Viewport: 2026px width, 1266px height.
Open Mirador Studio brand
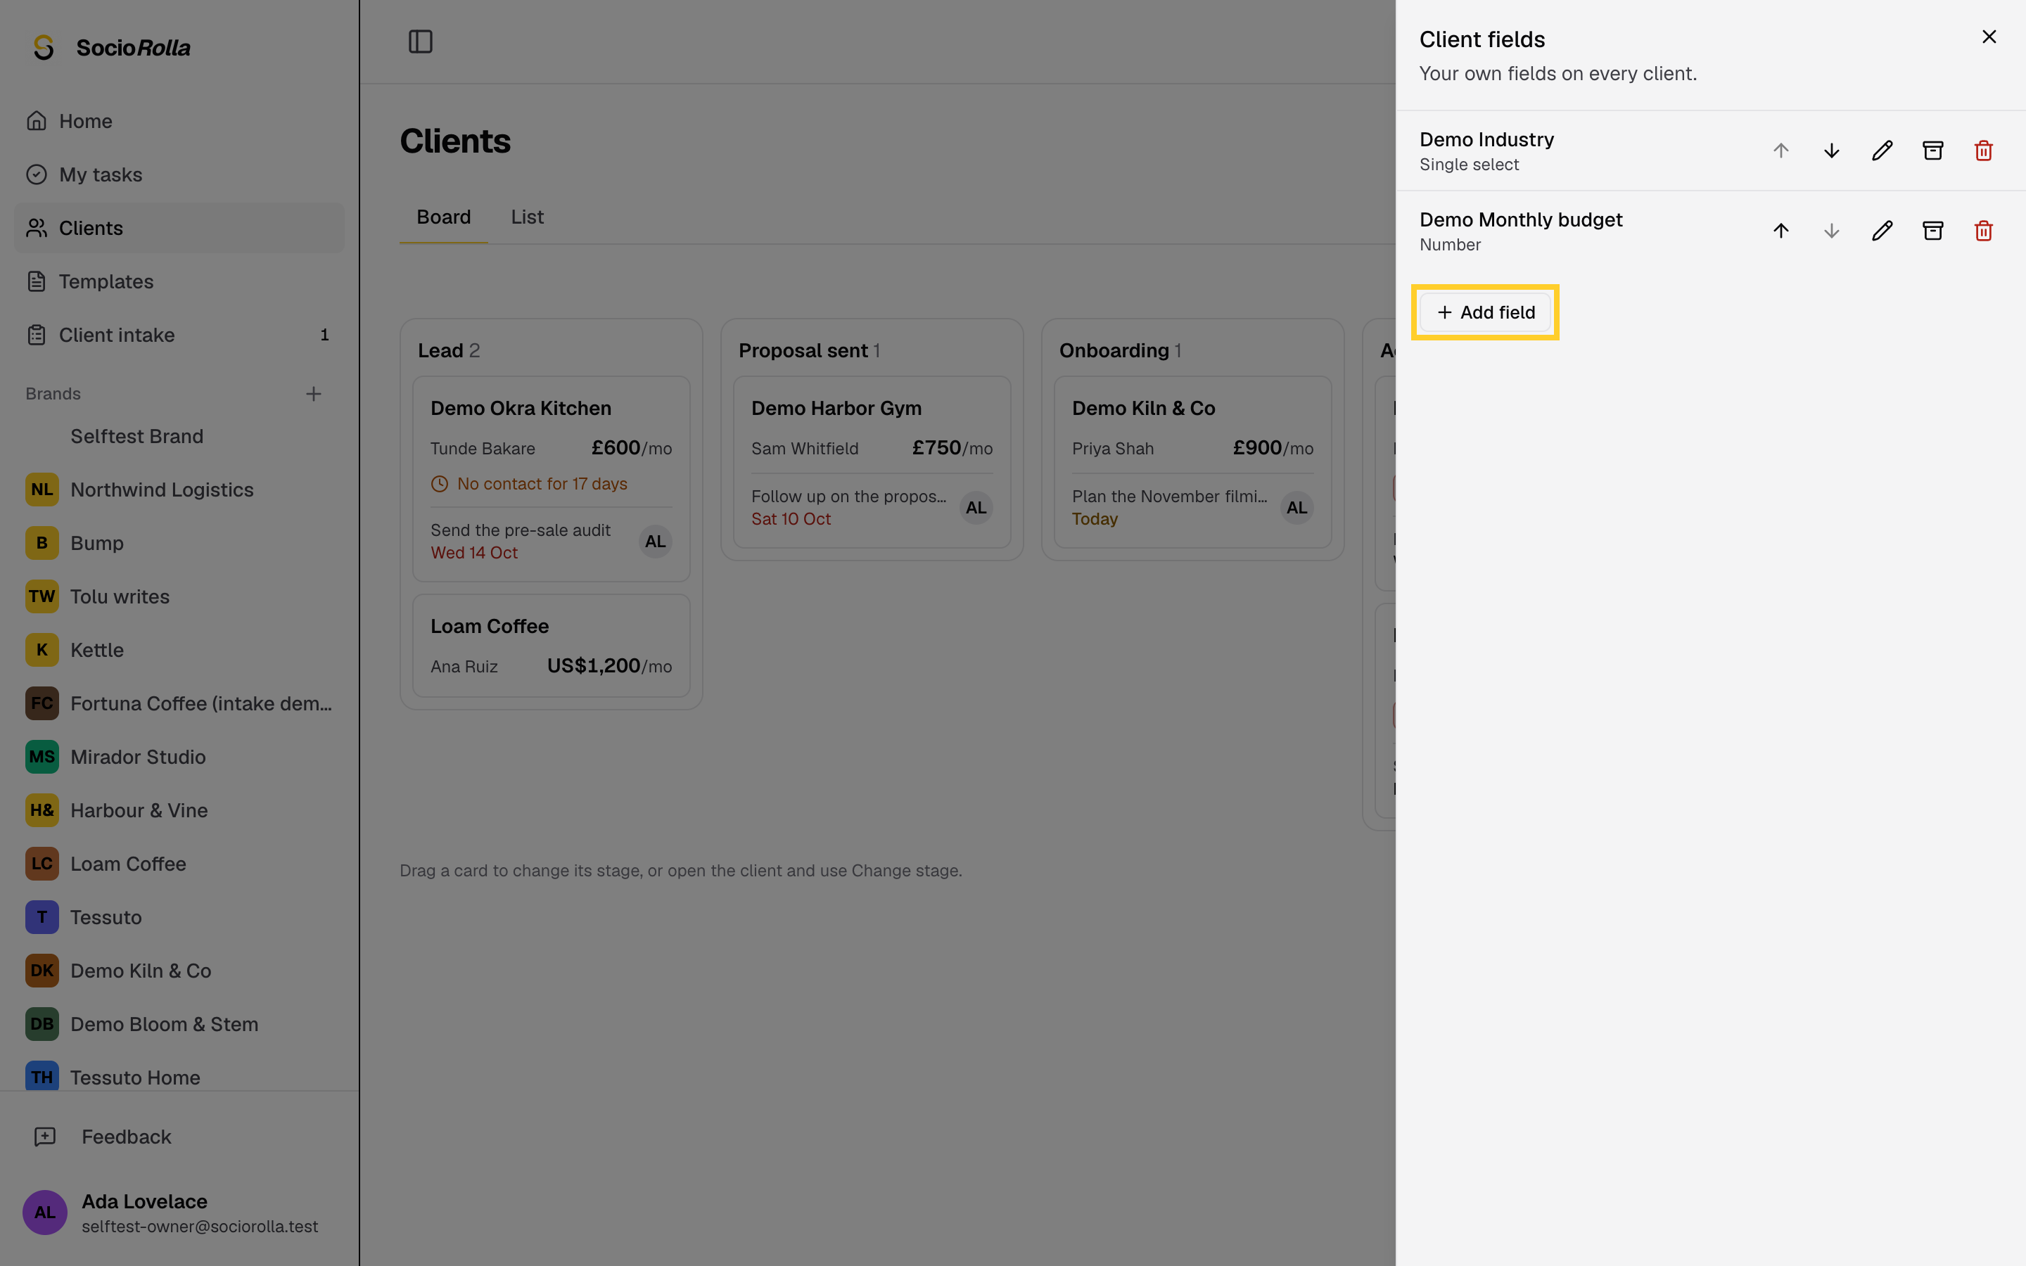click(179, 757)
